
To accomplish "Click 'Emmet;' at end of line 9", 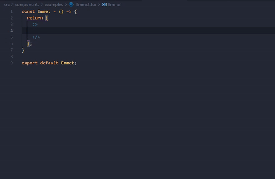I will (69, 63).
